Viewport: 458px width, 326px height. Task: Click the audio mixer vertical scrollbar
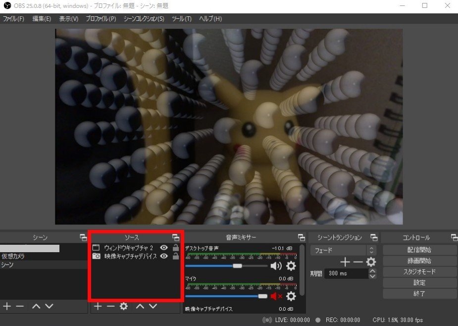click(x=303, y=270)
